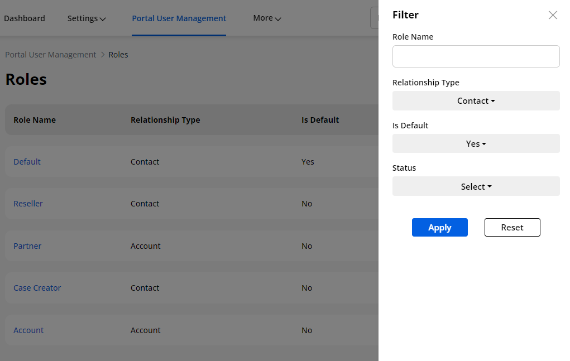The width and height of the screenshot is (570, 361).
Task: Open the Default role link
Action: click(27, 162)
